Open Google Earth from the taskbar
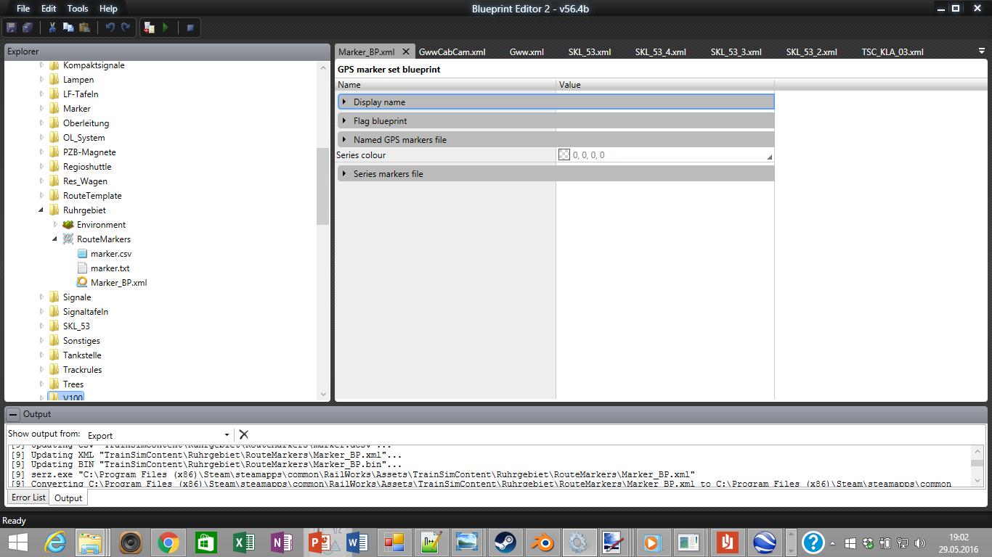Image resolution: width=992 pixels, height=557 pixels. click(765, 542)
